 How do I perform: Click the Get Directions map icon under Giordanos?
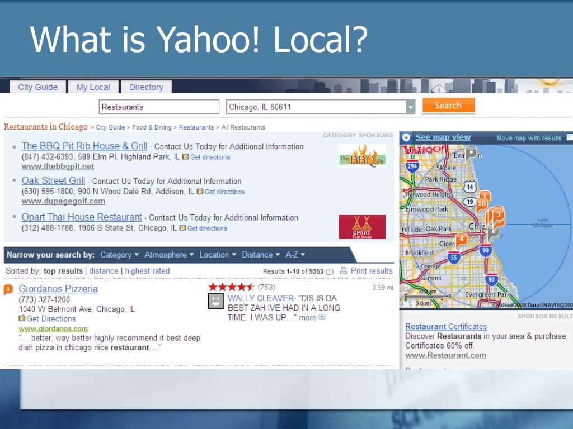tap(22, 318)
